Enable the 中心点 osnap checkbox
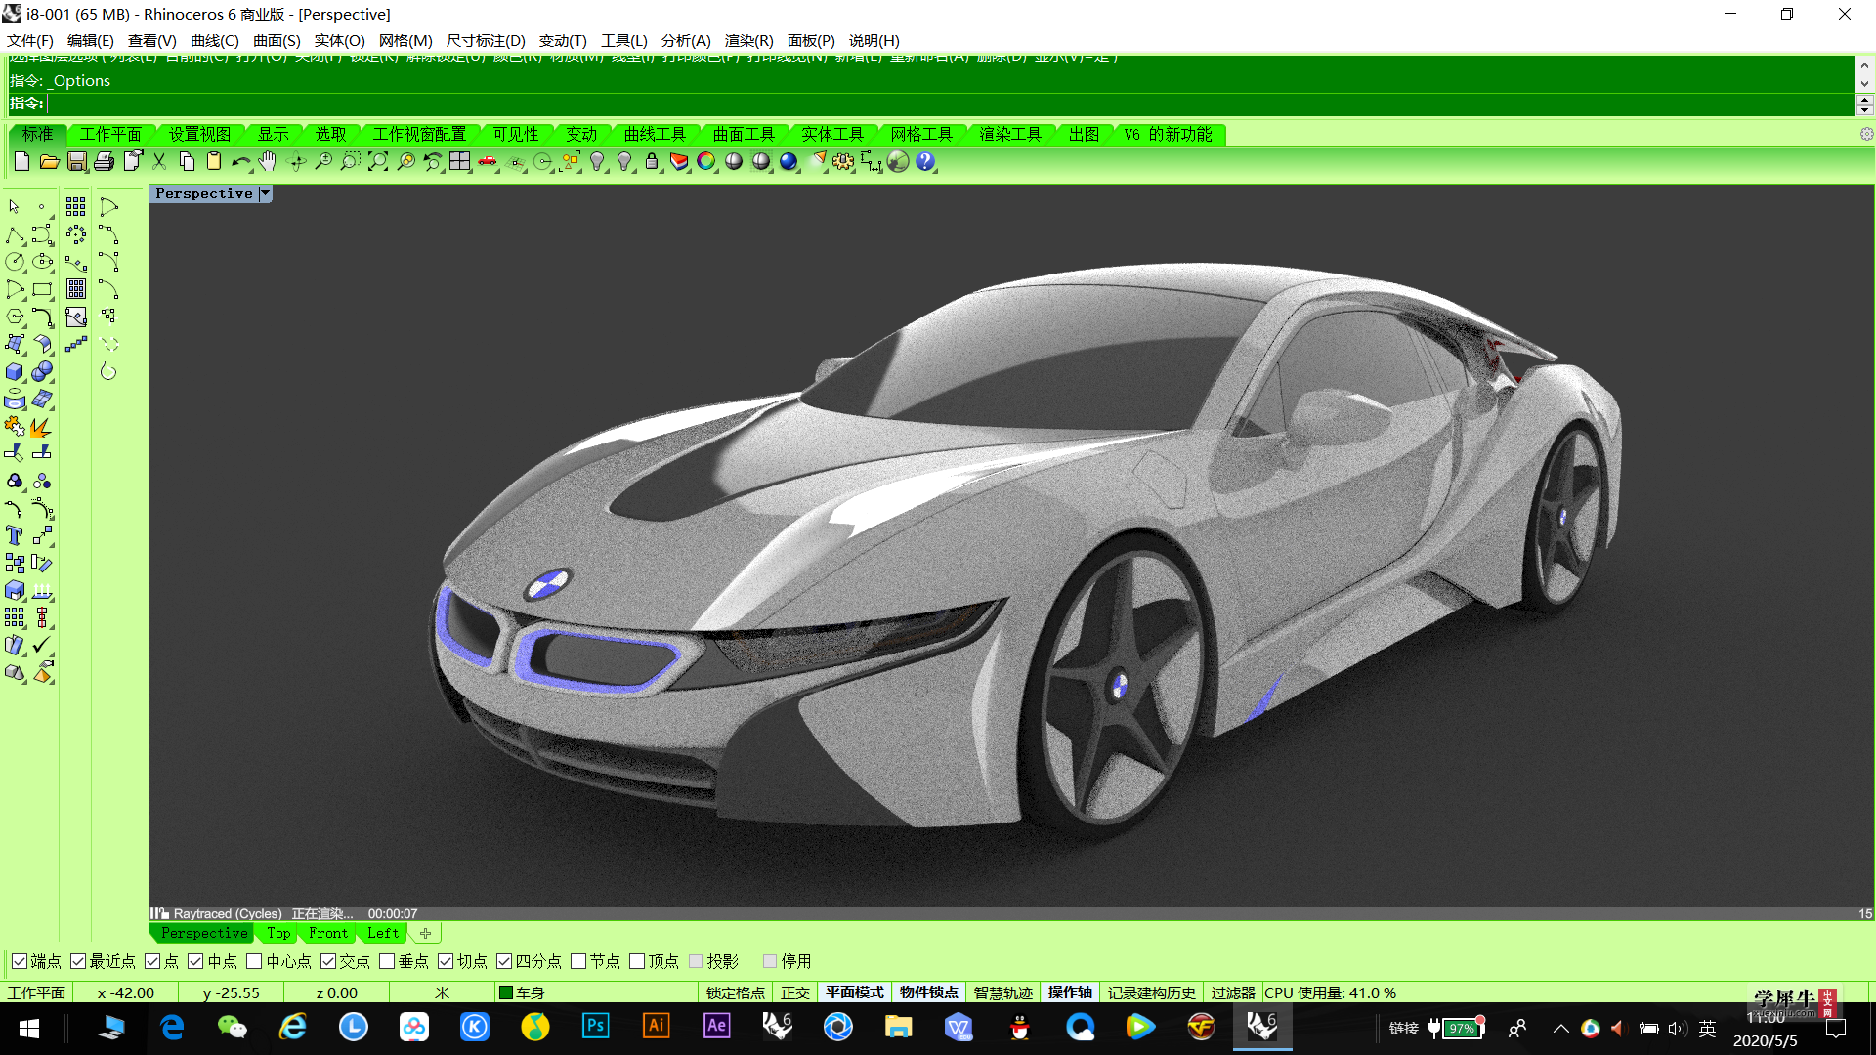This screenshot has width=1876, height=1055. click(254, 961)
